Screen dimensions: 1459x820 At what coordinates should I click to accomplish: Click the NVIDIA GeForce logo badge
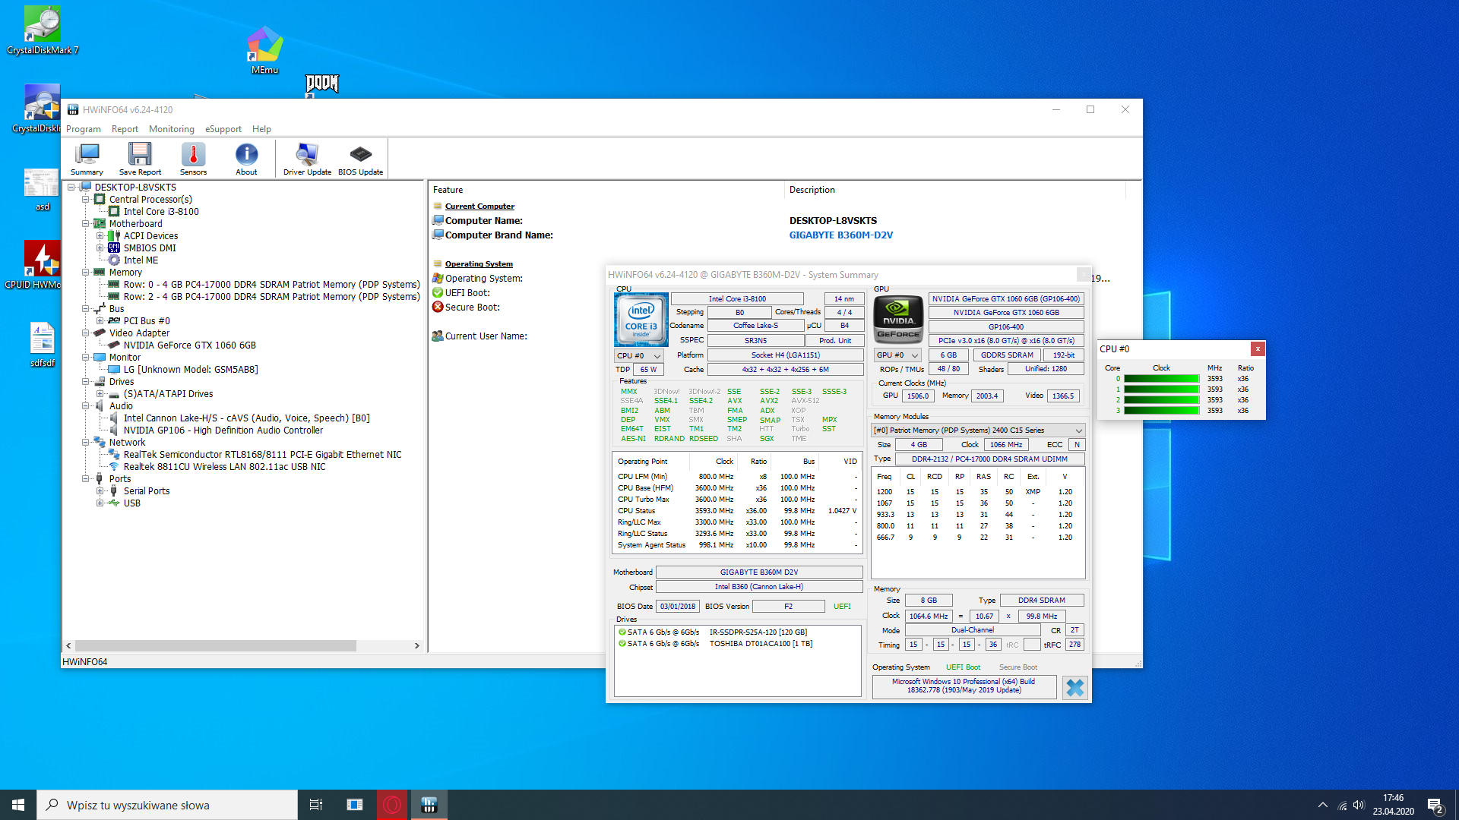click(898, 319)
